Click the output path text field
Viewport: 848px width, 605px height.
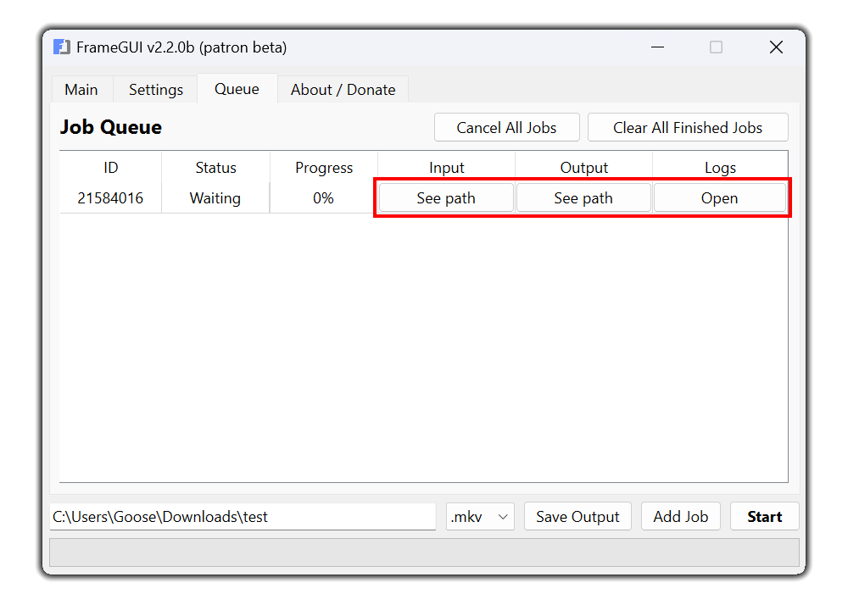pos(243,517)
